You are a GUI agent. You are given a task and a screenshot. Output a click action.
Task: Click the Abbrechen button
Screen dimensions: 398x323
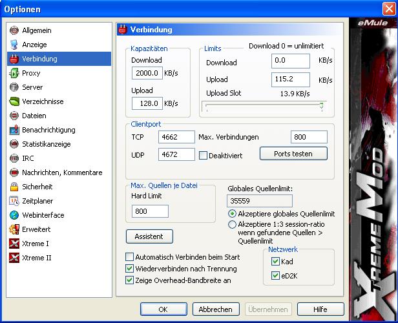pyautogui.click(x=216, y=309)
